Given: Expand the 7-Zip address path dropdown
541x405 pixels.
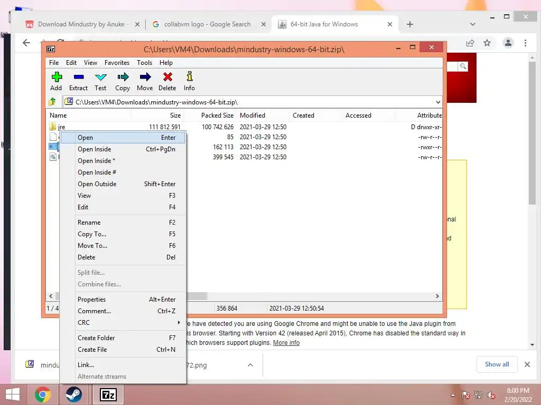Looking at the screenshot, I should [x=438, y=102].
